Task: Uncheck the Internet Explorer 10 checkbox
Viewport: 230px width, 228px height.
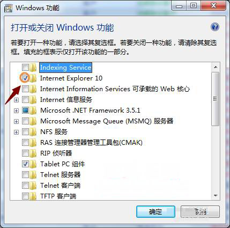Action: click(x=25, y=78)
